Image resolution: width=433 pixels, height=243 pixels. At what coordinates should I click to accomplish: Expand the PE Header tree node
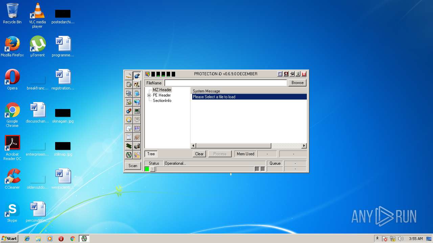(x=149, y=96)
